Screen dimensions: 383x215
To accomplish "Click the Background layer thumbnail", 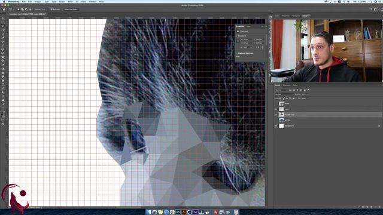I will tap(281, 126).
